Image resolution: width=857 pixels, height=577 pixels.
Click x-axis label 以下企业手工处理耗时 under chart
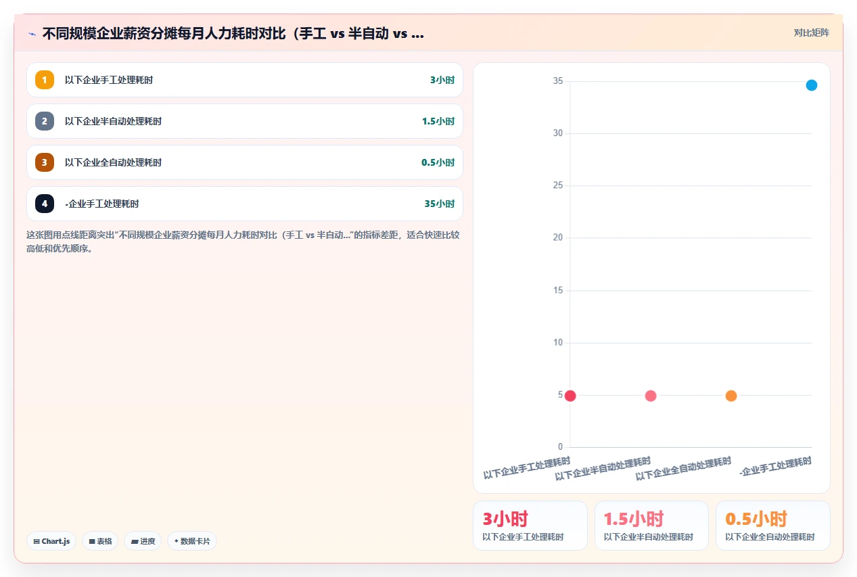click(x=527, y=467)
